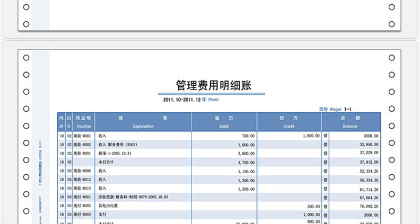The width and height of the screenshot is (420, 224).
Task: Click the 凭证号 Voucher column header
Action: (x=84, y=122)
